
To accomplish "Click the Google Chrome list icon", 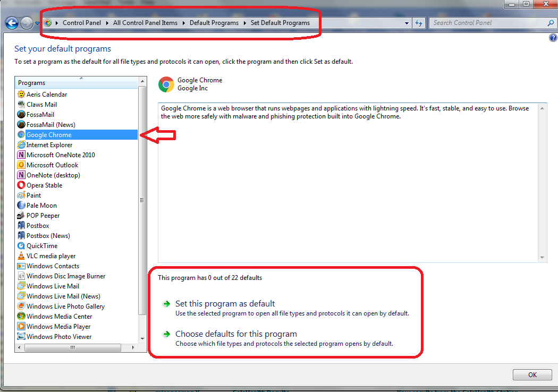I will (x=21, y=134).
